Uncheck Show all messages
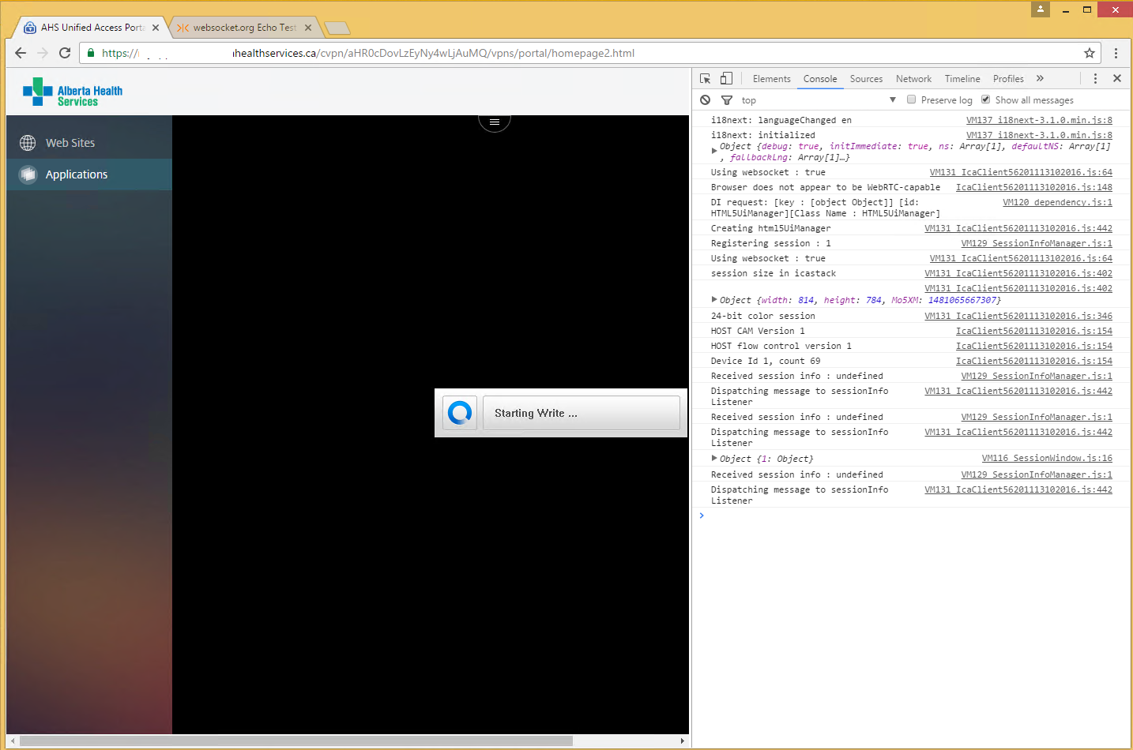 coord(985,99)
